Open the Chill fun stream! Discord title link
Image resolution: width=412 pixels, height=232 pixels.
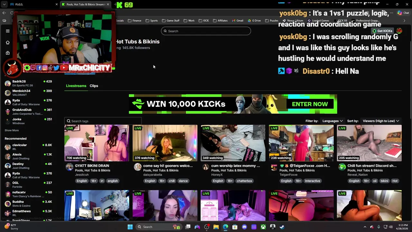(372, 166)
